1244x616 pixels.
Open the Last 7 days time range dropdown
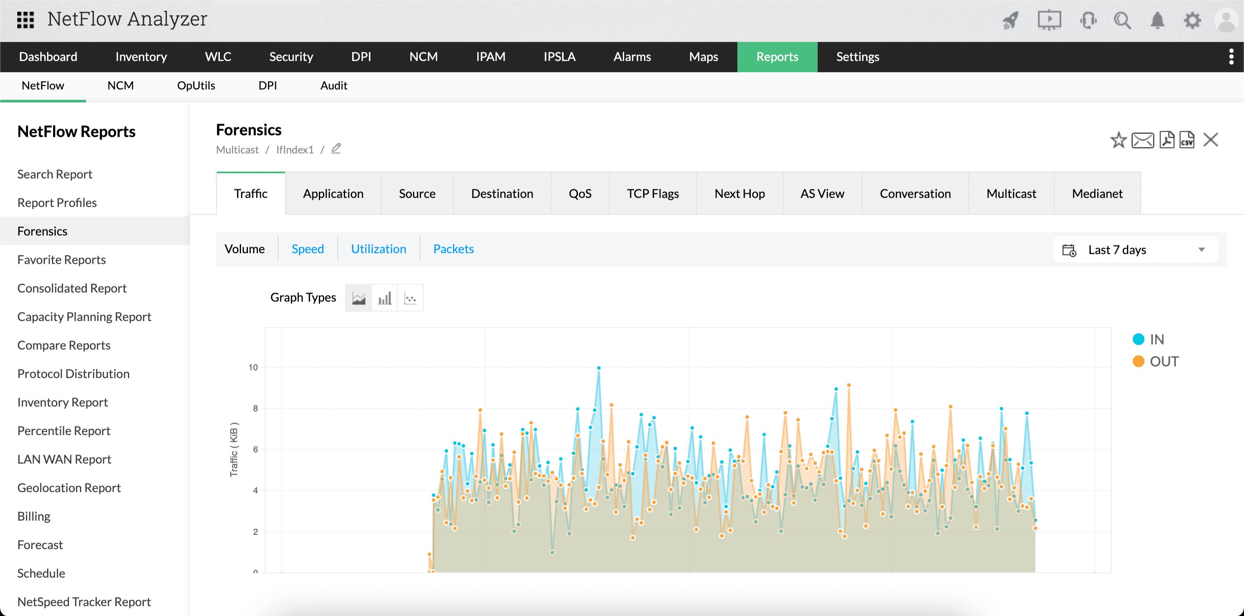pyautogui.click(x=1135, y=249)
